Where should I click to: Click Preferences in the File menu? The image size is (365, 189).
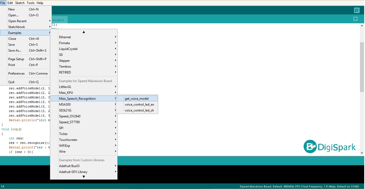pyautogui.click(x=16, y=74)
